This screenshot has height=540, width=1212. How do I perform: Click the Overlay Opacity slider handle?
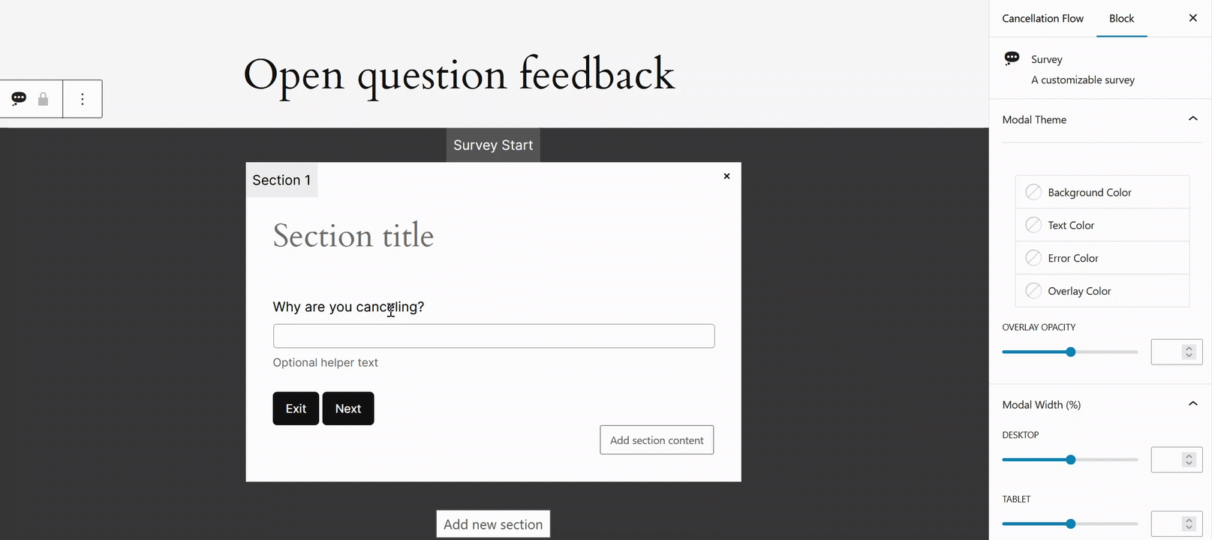(1071, 352)
